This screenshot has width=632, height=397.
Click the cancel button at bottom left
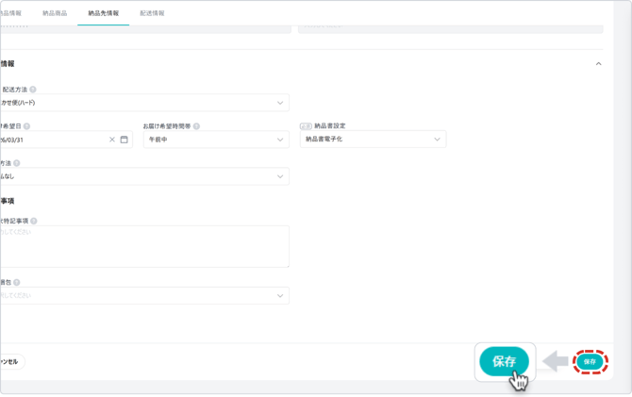tap(9, 361)
